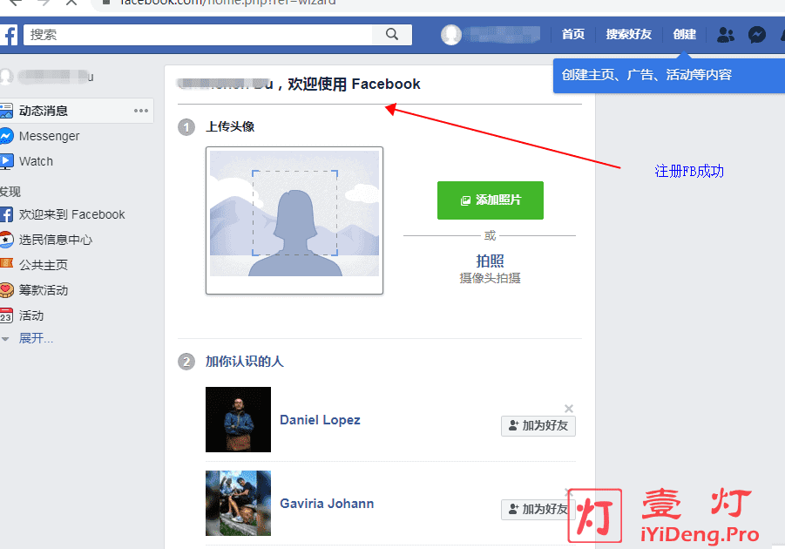This screenshot has height=549, width=785.
Task: Click into the 搜索 input field
Action: 200,35
